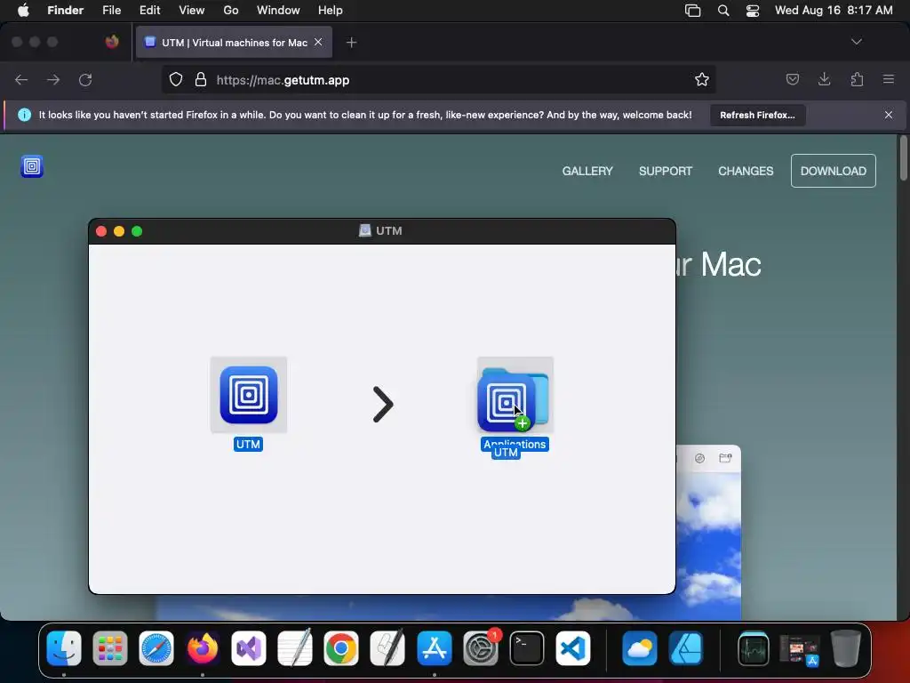Click the UTM label under the app icon
The height and width of the screenshot is (683, 910).
click(249, 445)
